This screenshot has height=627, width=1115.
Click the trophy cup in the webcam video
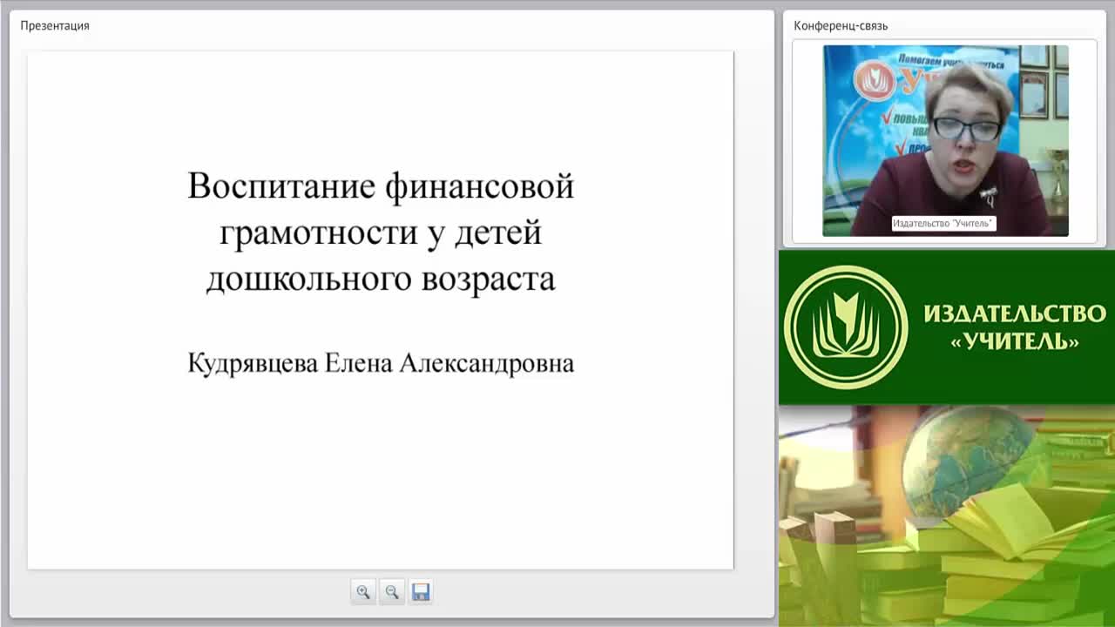[1057, 176]
